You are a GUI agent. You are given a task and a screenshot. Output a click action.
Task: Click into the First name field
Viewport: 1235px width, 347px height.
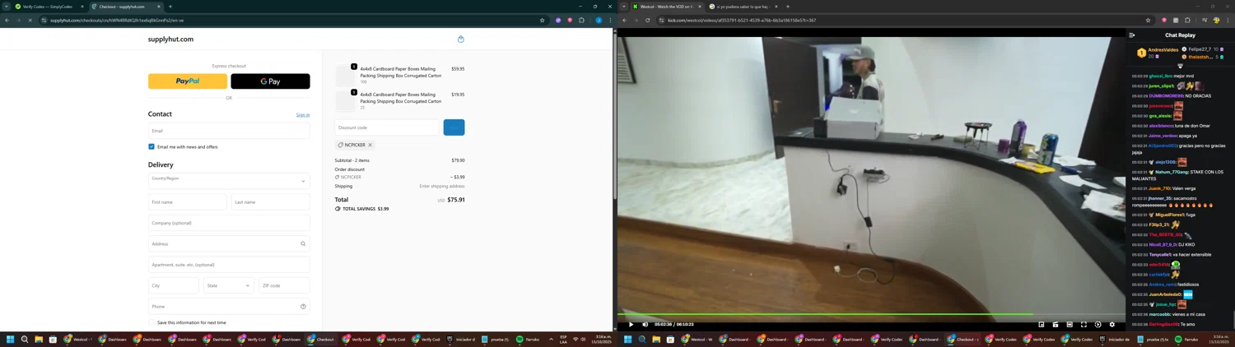[187, 202]
